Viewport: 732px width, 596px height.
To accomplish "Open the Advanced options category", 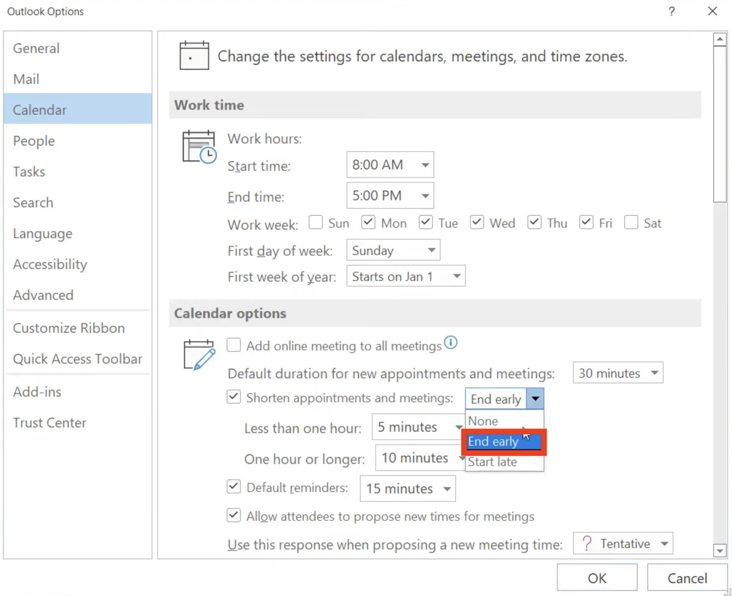I will point(78,295).
